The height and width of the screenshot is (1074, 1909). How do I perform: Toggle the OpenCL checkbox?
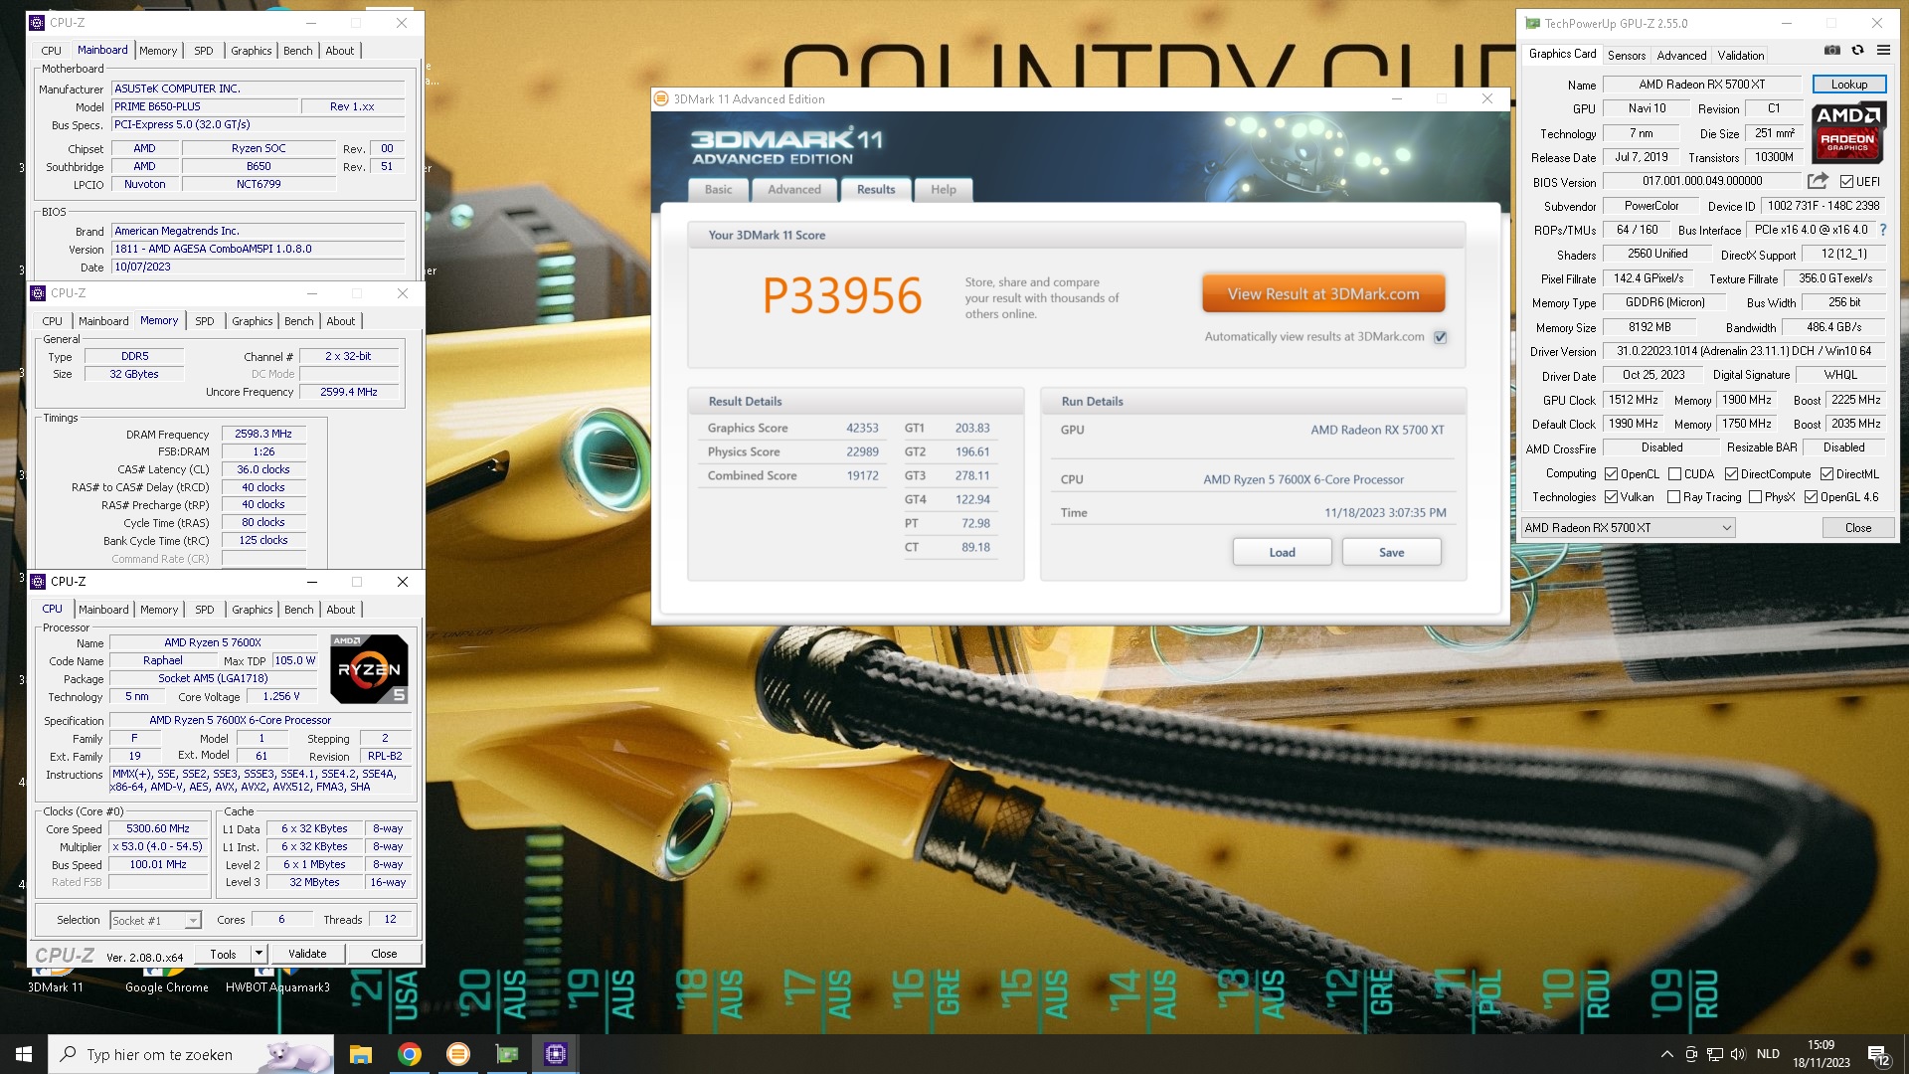1611,474
